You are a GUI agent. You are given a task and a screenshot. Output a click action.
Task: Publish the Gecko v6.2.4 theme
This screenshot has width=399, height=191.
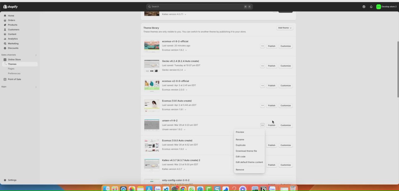[x=272, y=66]
